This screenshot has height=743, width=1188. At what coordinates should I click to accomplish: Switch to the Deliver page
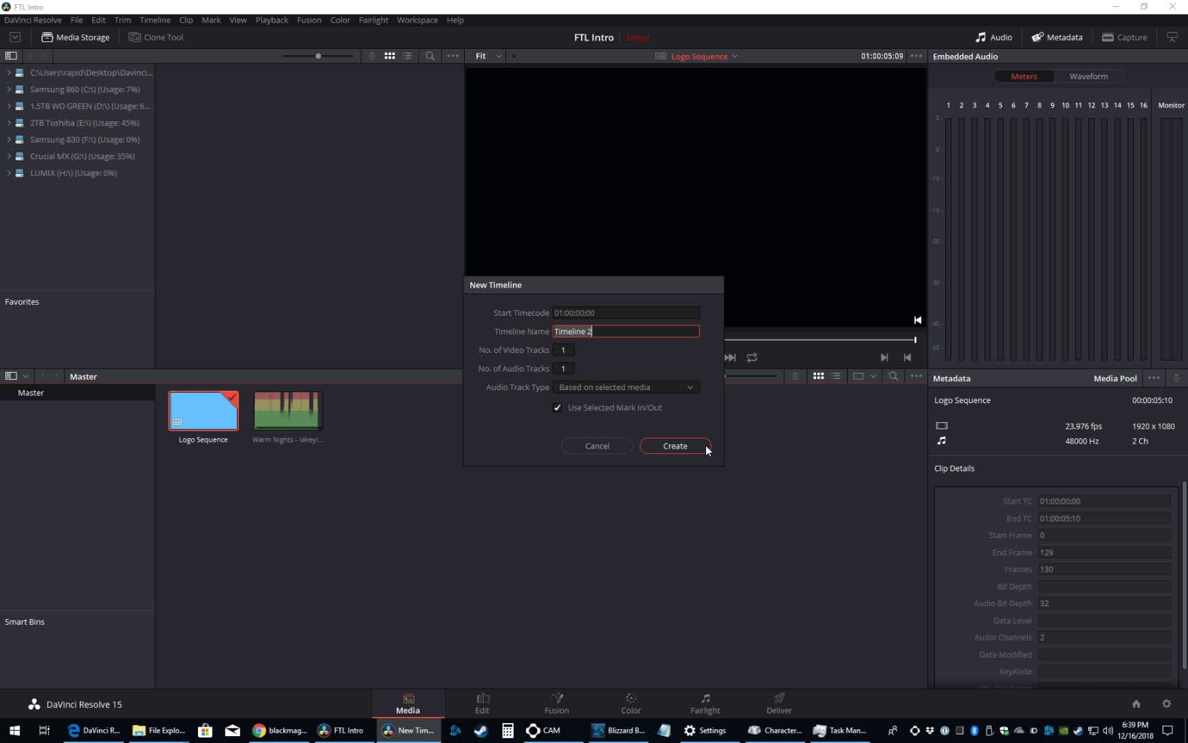pyautogui.click(x=778, y=702)
